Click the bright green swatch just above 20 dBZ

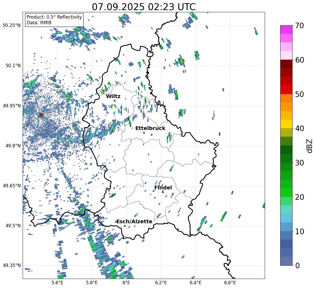(x=286, y=192)
